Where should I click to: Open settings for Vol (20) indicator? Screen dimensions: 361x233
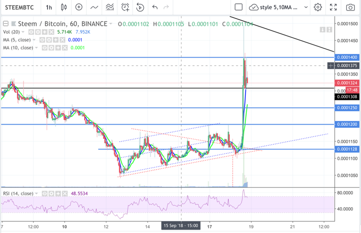pyautogui.click(x=38, y=32)
